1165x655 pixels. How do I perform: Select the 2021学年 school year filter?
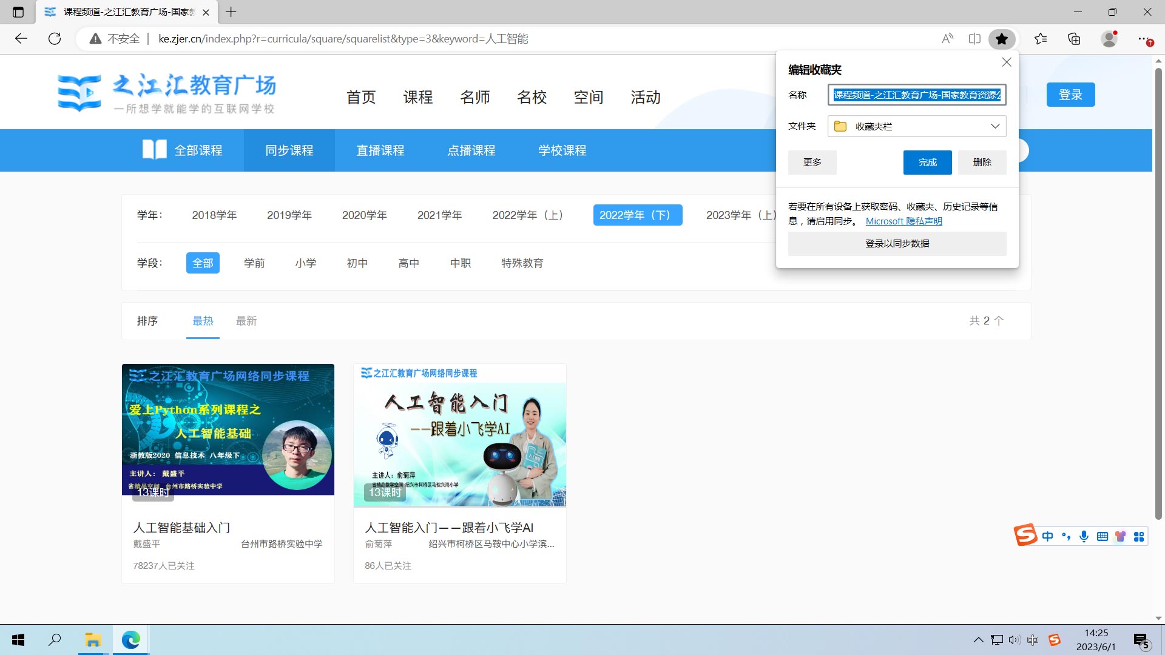(439, 215)
